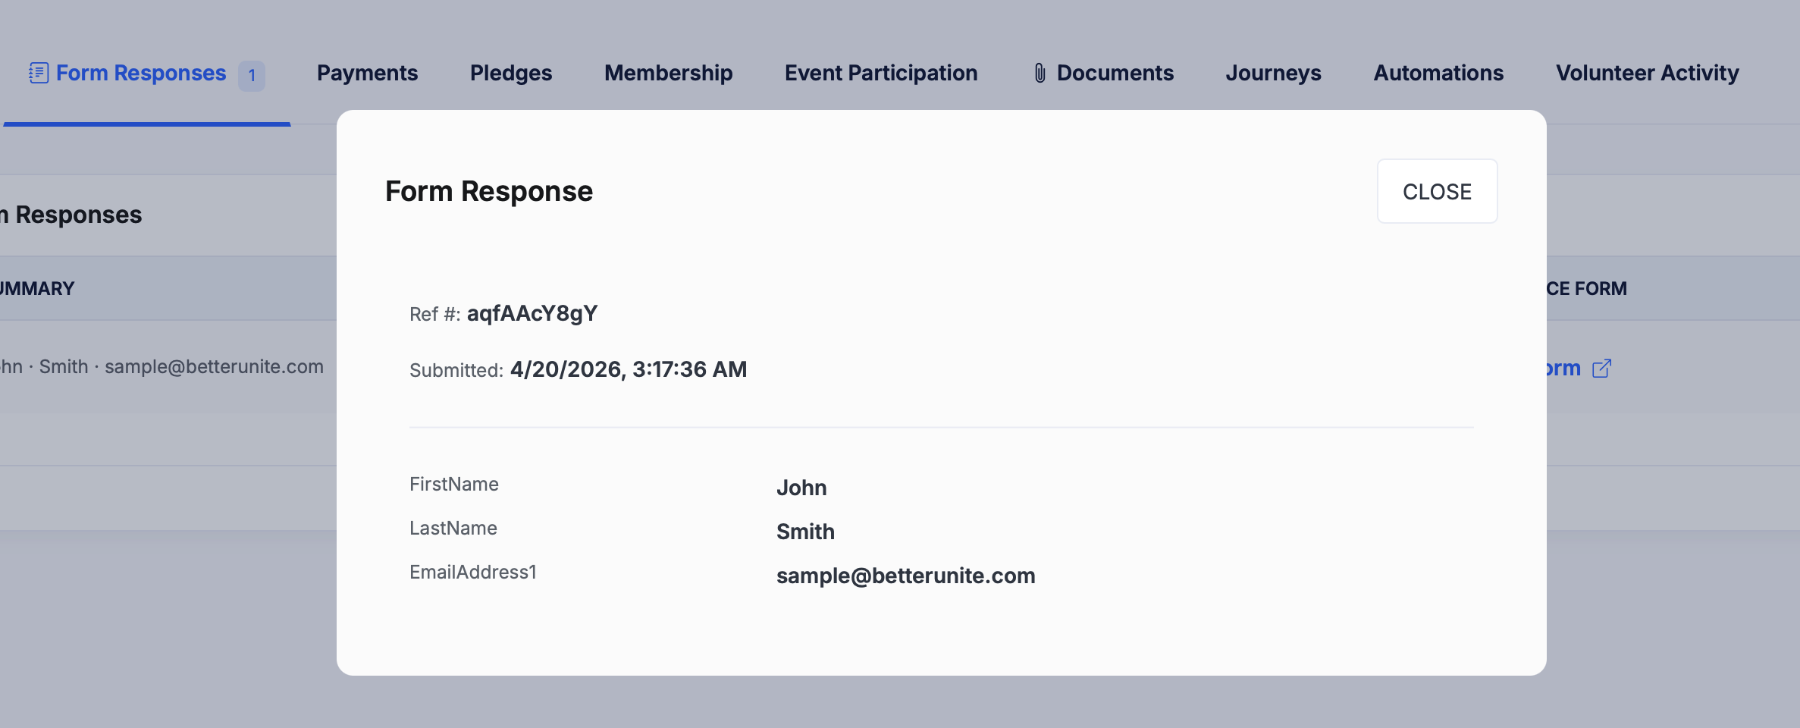The width and height of the screenshot is (1800, 728).
Task: Open the Journeys tab
Action: click(1273, 73)
